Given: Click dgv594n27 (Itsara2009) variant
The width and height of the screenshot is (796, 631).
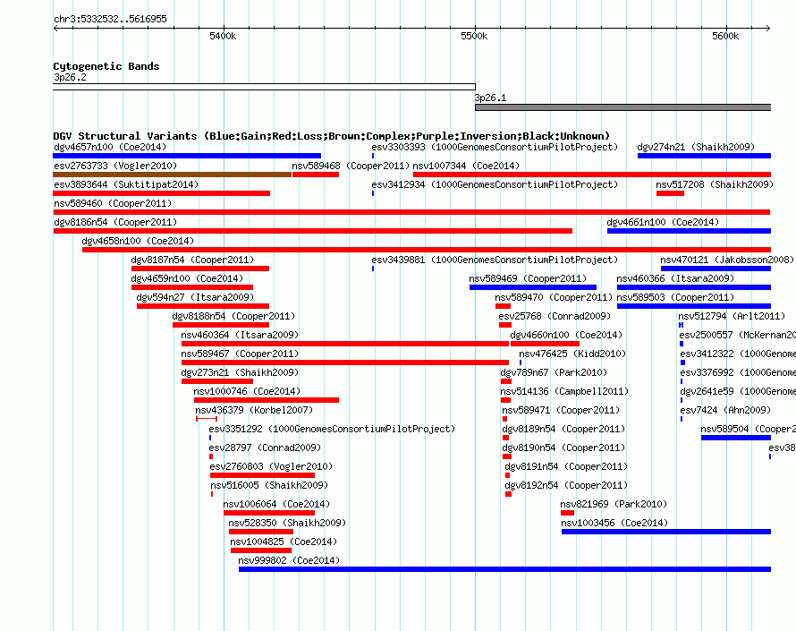Looking at the screenshot, I should tap(202, 306).
